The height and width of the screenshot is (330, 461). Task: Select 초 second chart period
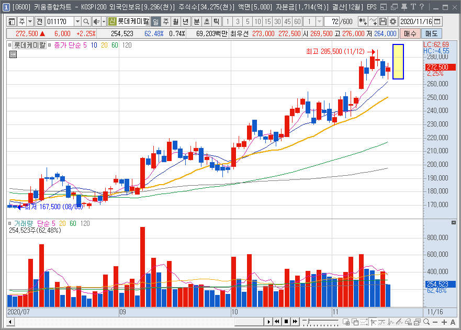pyautogui.click(x=207, y=21)
